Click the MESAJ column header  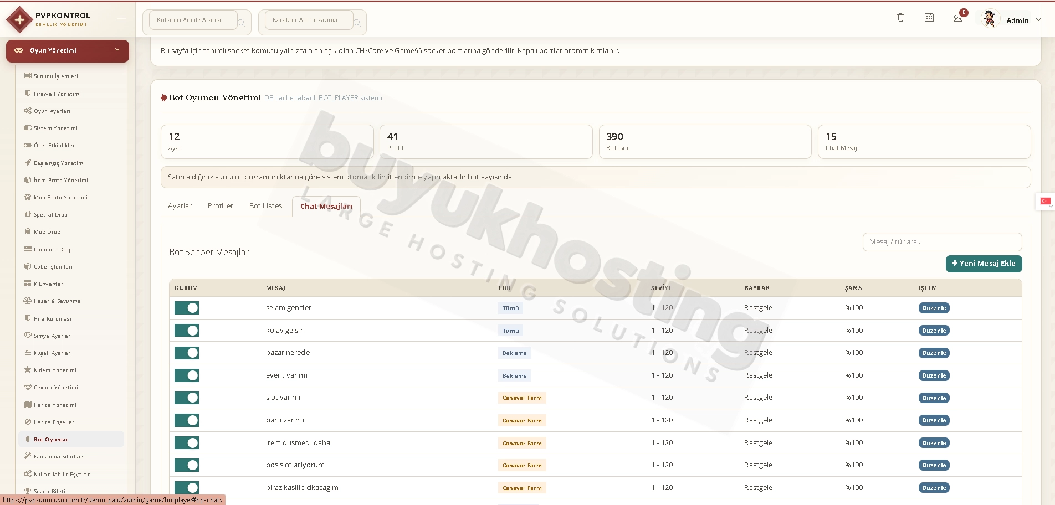[x=275, y=288]
